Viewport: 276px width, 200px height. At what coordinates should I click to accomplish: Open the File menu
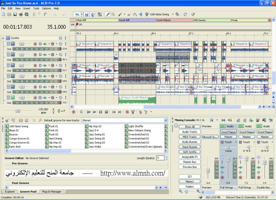(3, 8)
